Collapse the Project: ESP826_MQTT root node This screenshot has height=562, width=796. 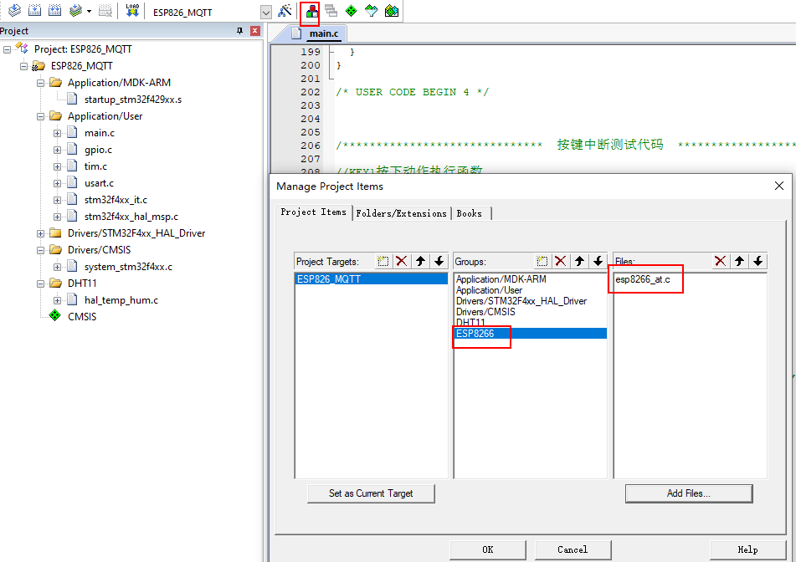pyautogui.click(x=7, y=49)
